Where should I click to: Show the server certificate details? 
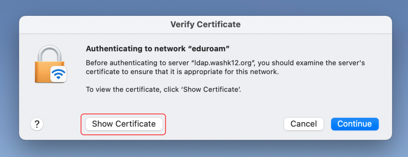pyautogui.click(x=124, y=124)
